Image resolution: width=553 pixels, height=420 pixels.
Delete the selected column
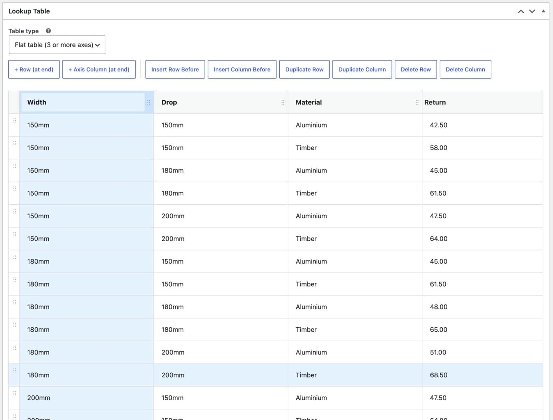tap(465, 69)
